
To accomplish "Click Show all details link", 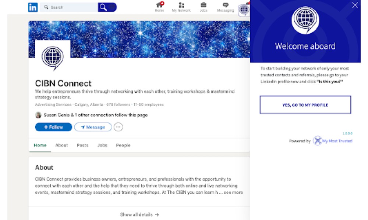I will (x=139, y=214).
